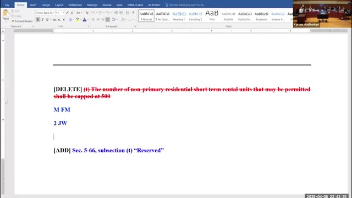Click the Bullets list icon
Screen dimensions: 352x198
pyautogui.click(x=93, y=13)
